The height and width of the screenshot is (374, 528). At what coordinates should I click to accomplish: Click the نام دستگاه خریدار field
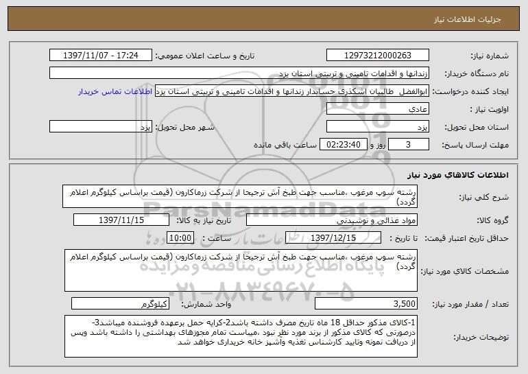[x=239, y=73]
